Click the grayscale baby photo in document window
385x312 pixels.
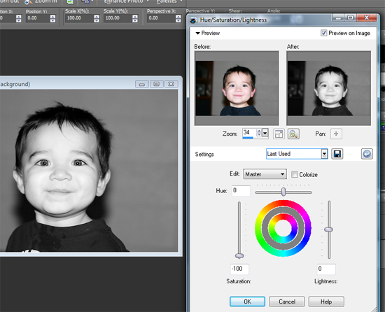89,171
